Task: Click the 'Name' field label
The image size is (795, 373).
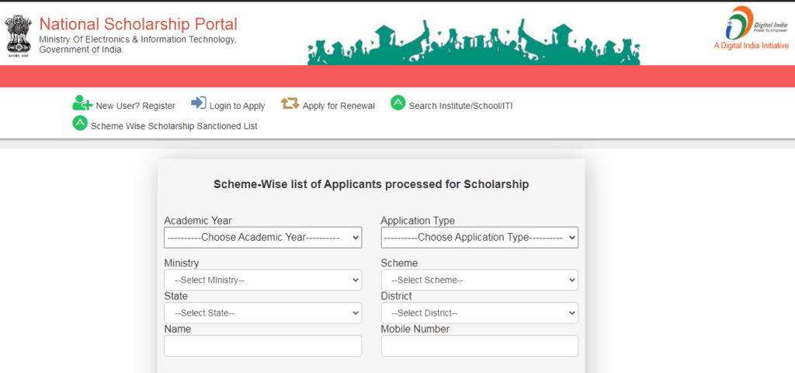Action: pos(178,329)
